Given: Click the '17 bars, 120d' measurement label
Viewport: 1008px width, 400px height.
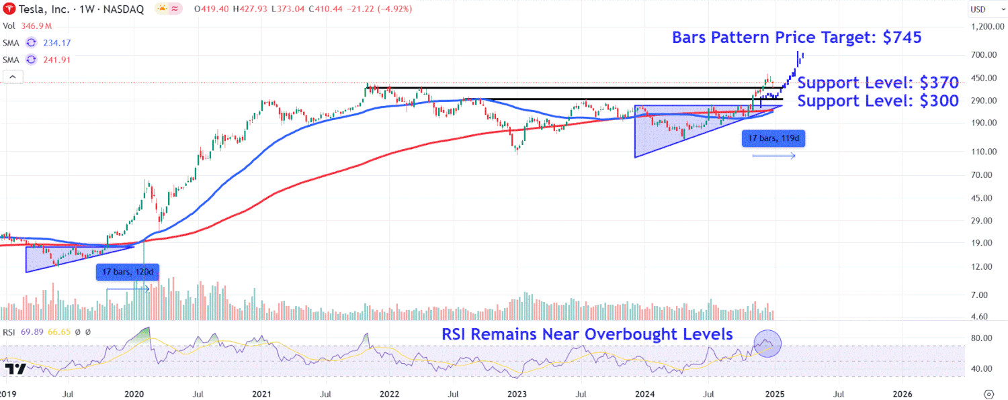Looking at the screenshot, I should coord(128,272).
